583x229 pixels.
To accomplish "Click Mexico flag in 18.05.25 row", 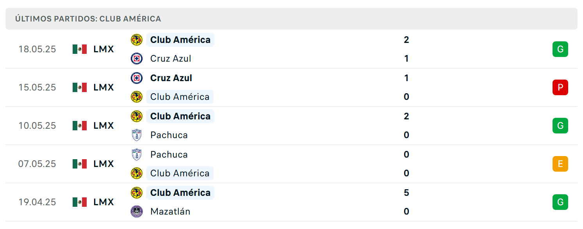I will click(x=80, y=49).
